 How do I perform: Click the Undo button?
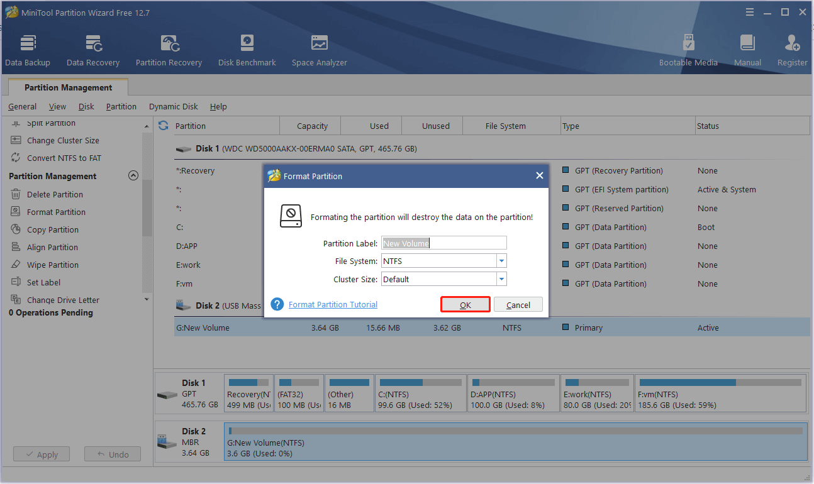112,454
